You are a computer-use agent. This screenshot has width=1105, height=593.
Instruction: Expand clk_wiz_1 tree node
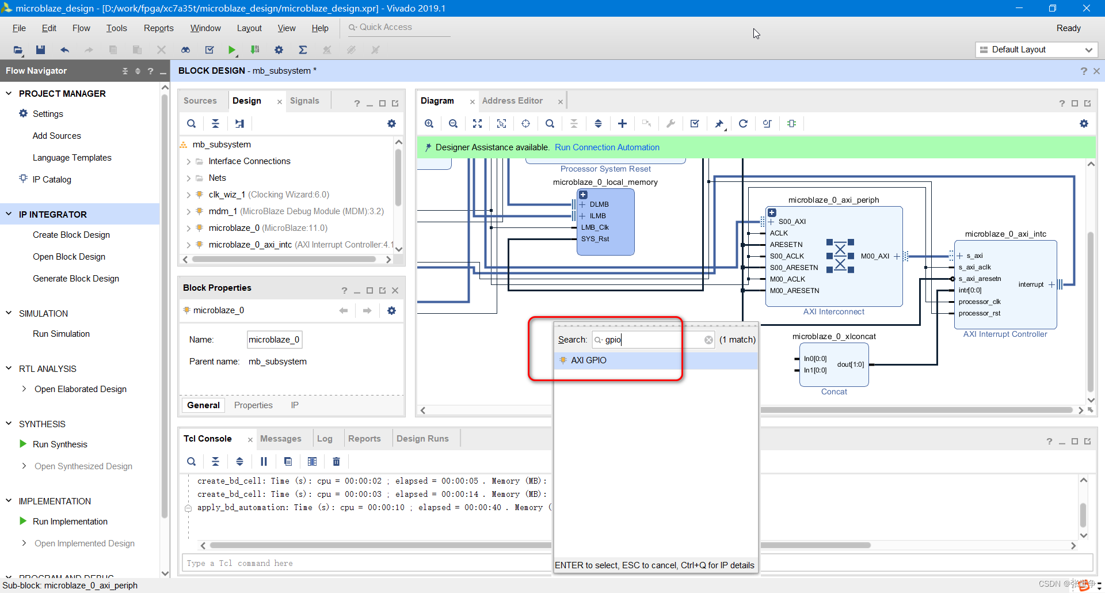coord(188,195)
